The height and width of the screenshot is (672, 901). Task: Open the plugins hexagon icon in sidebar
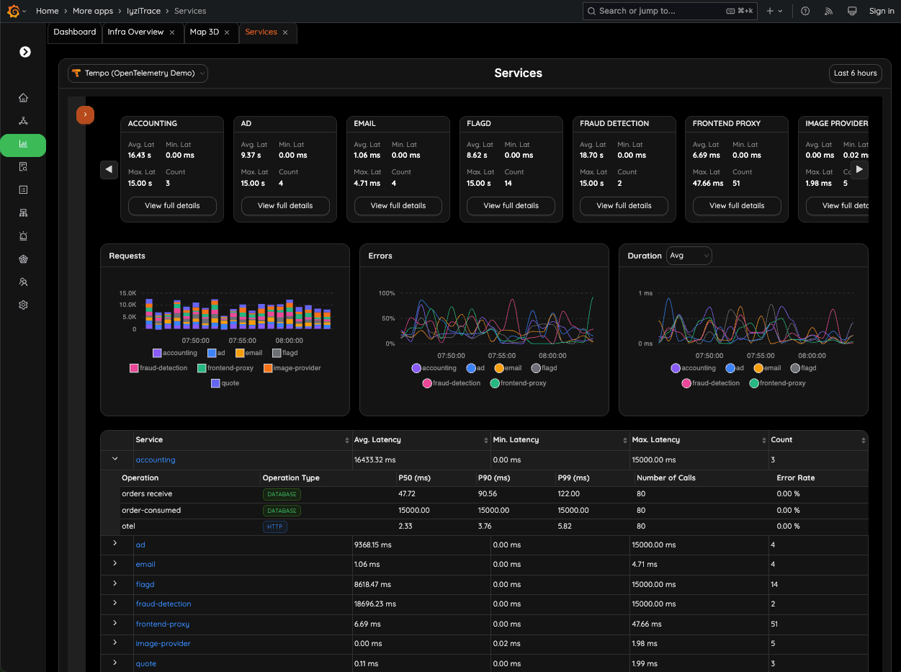[23, 259]
